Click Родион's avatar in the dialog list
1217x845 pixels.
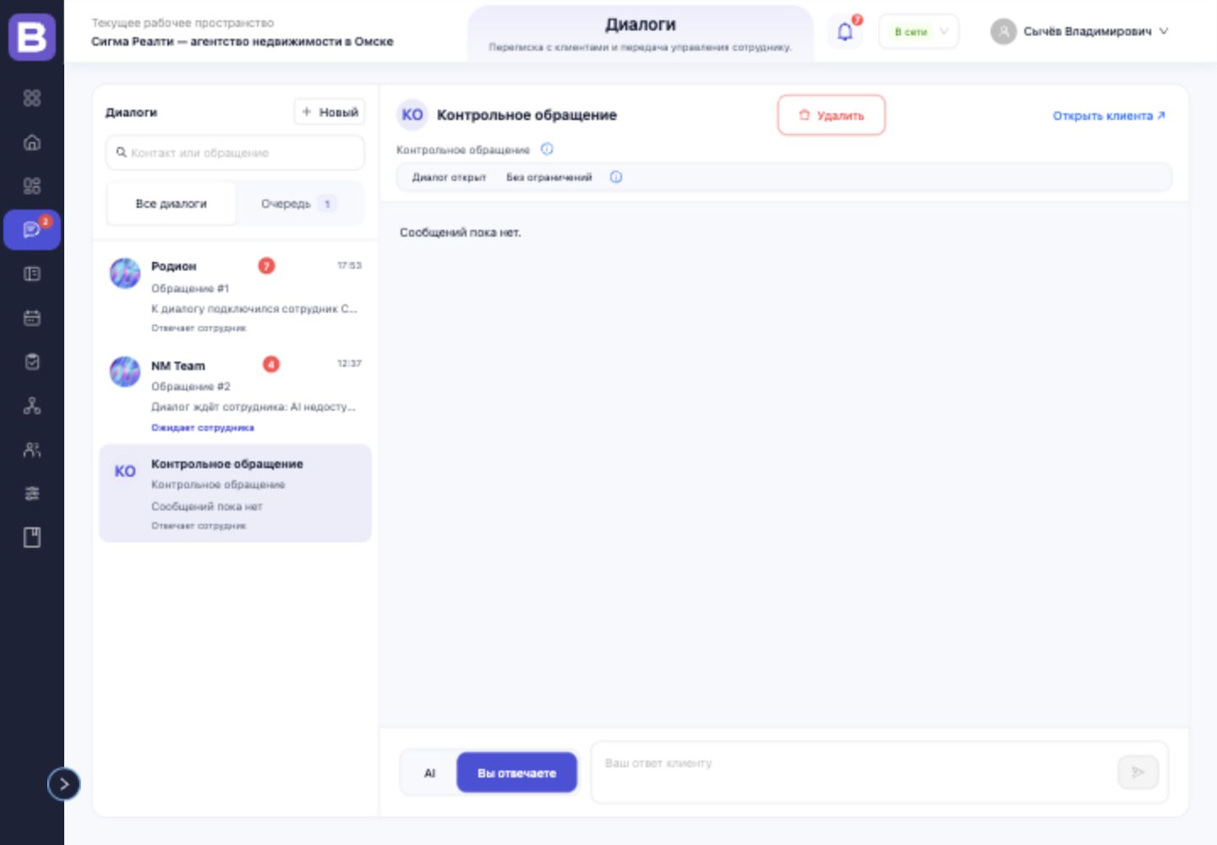125,273
